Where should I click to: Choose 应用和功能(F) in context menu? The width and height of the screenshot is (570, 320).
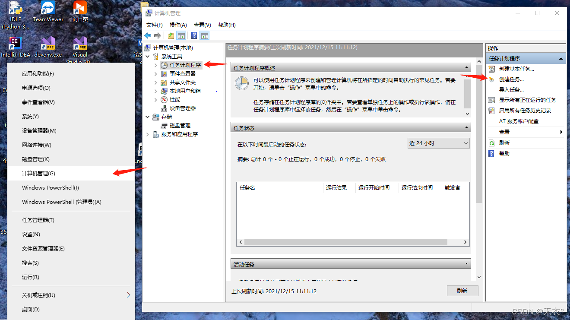(x=71, y=74)
